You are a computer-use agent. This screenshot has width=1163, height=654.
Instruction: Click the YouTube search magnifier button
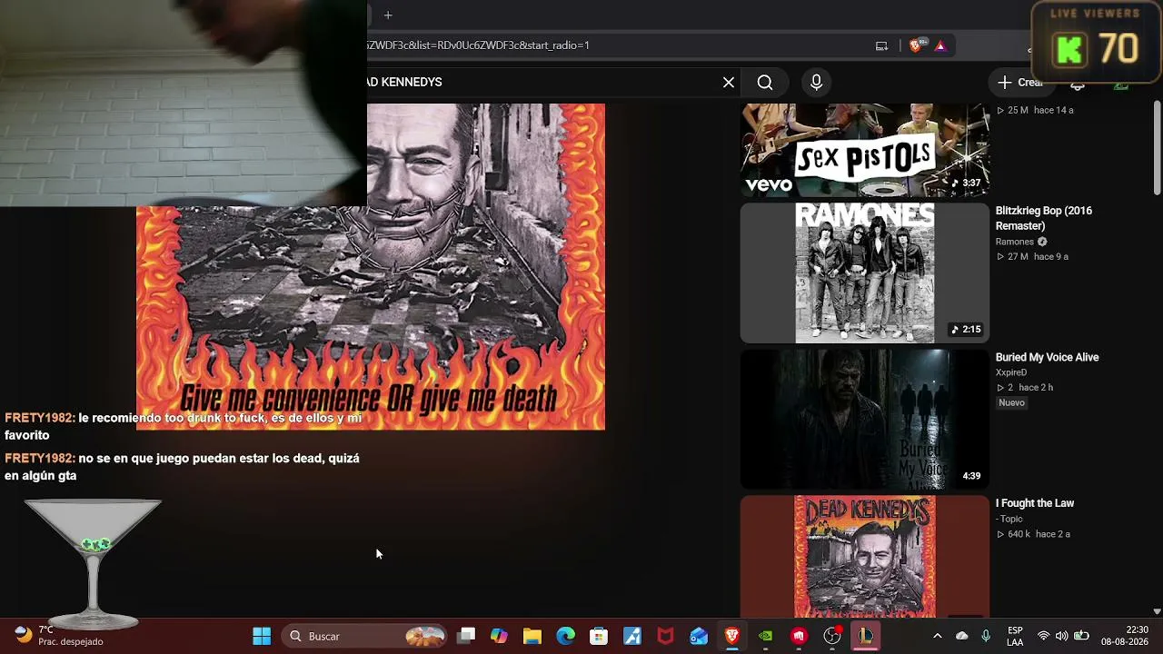click(765, 83)
